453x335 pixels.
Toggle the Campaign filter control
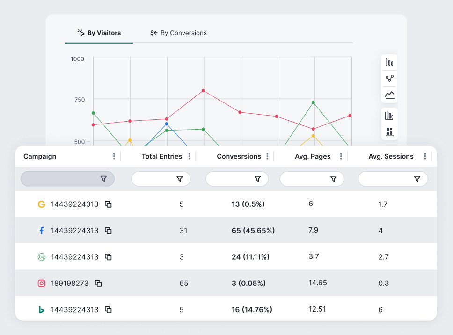coord(103,179)
